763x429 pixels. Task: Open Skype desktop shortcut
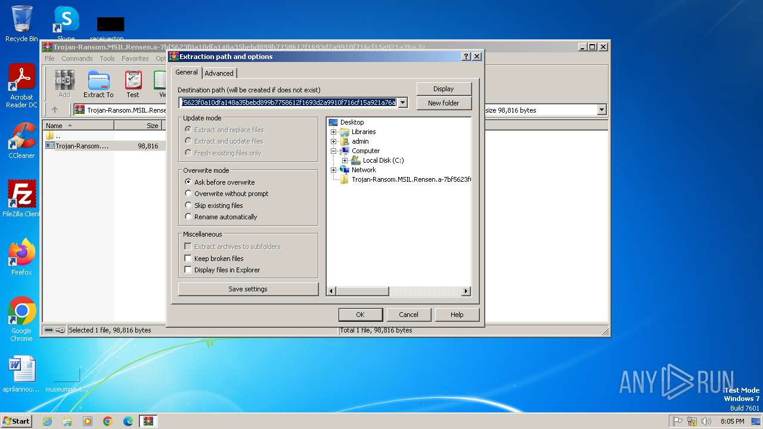coord(66,24)
